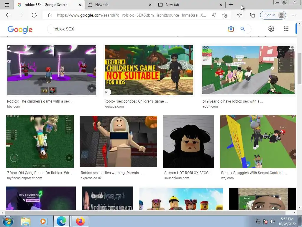
Task: Click the browser address bar URL
Action: tap(131, 15)
